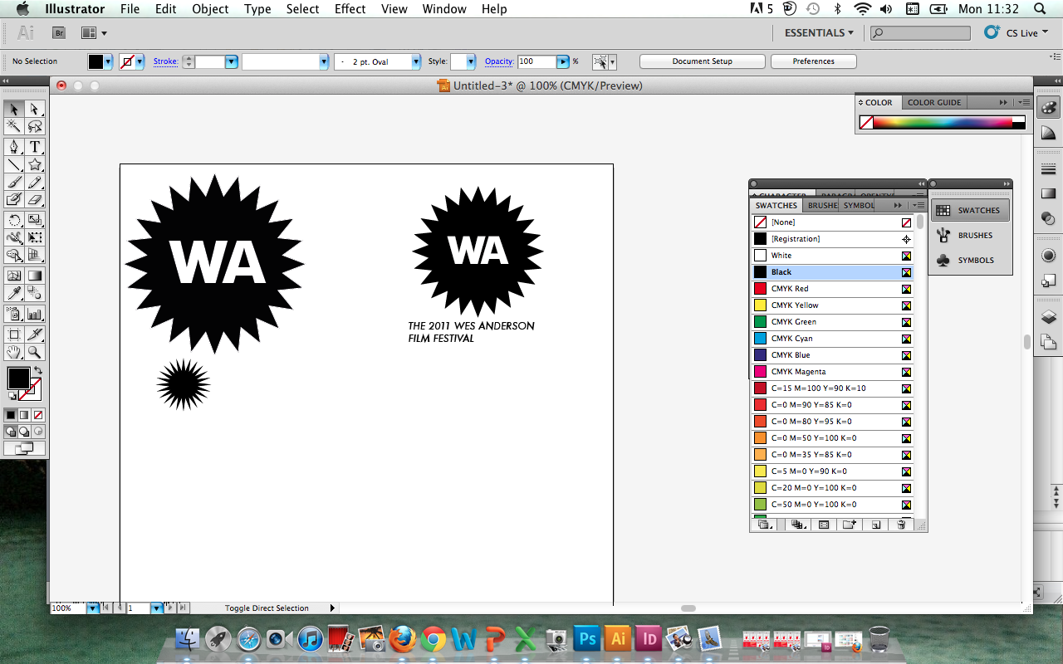Screen dimensions: 1063x664
Task: Open InDesign from the Dock
Action: pos(649,638)
